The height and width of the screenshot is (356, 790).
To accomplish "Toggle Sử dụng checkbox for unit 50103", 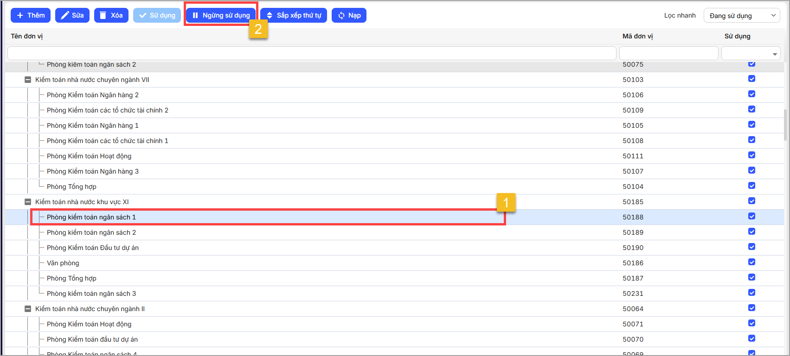I will point(751,79).
